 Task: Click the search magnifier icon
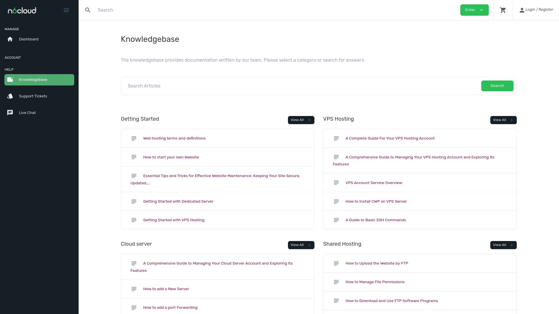pyautogui.click(x=88, y=10)
